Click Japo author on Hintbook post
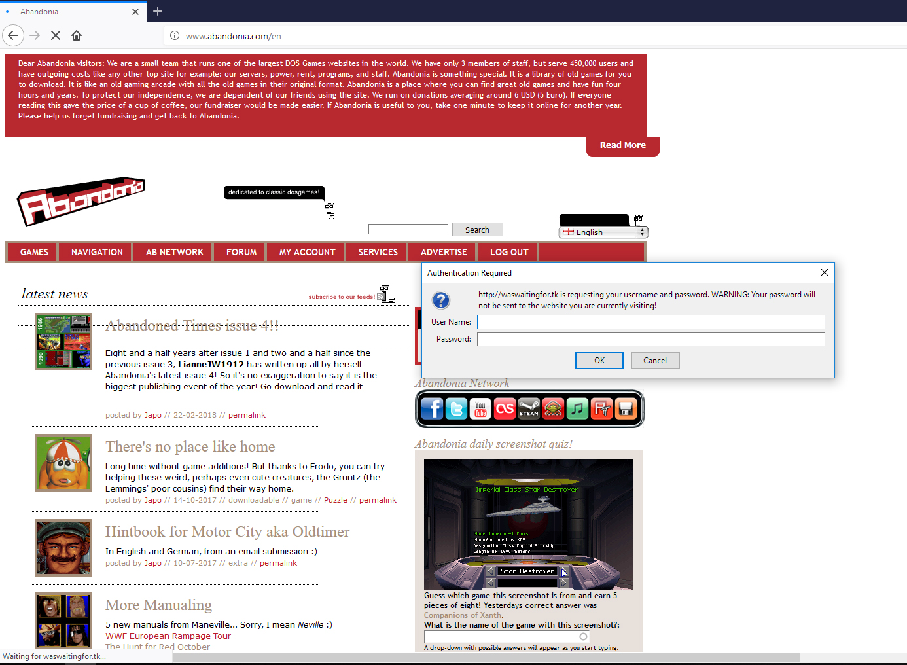This screenshot has height=665, width=907. (x=153, y=563)
